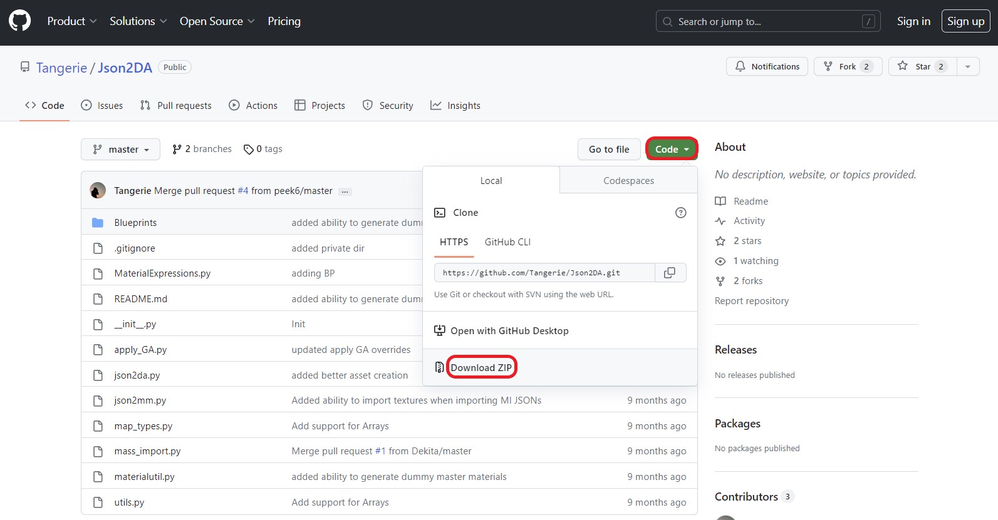Focus the Search or jump to field

[768, 21]
